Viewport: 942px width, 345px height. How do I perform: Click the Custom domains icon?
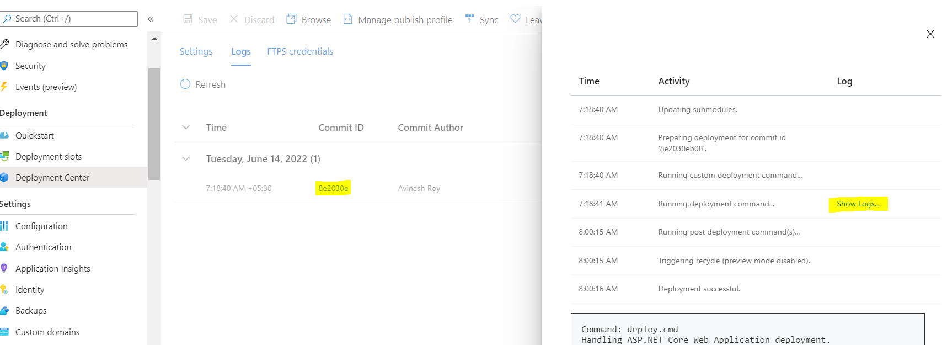tap(4, 332)
